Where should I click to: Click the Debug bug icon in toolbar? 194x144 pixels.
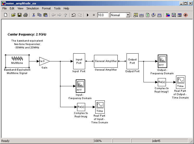point(186,15)
